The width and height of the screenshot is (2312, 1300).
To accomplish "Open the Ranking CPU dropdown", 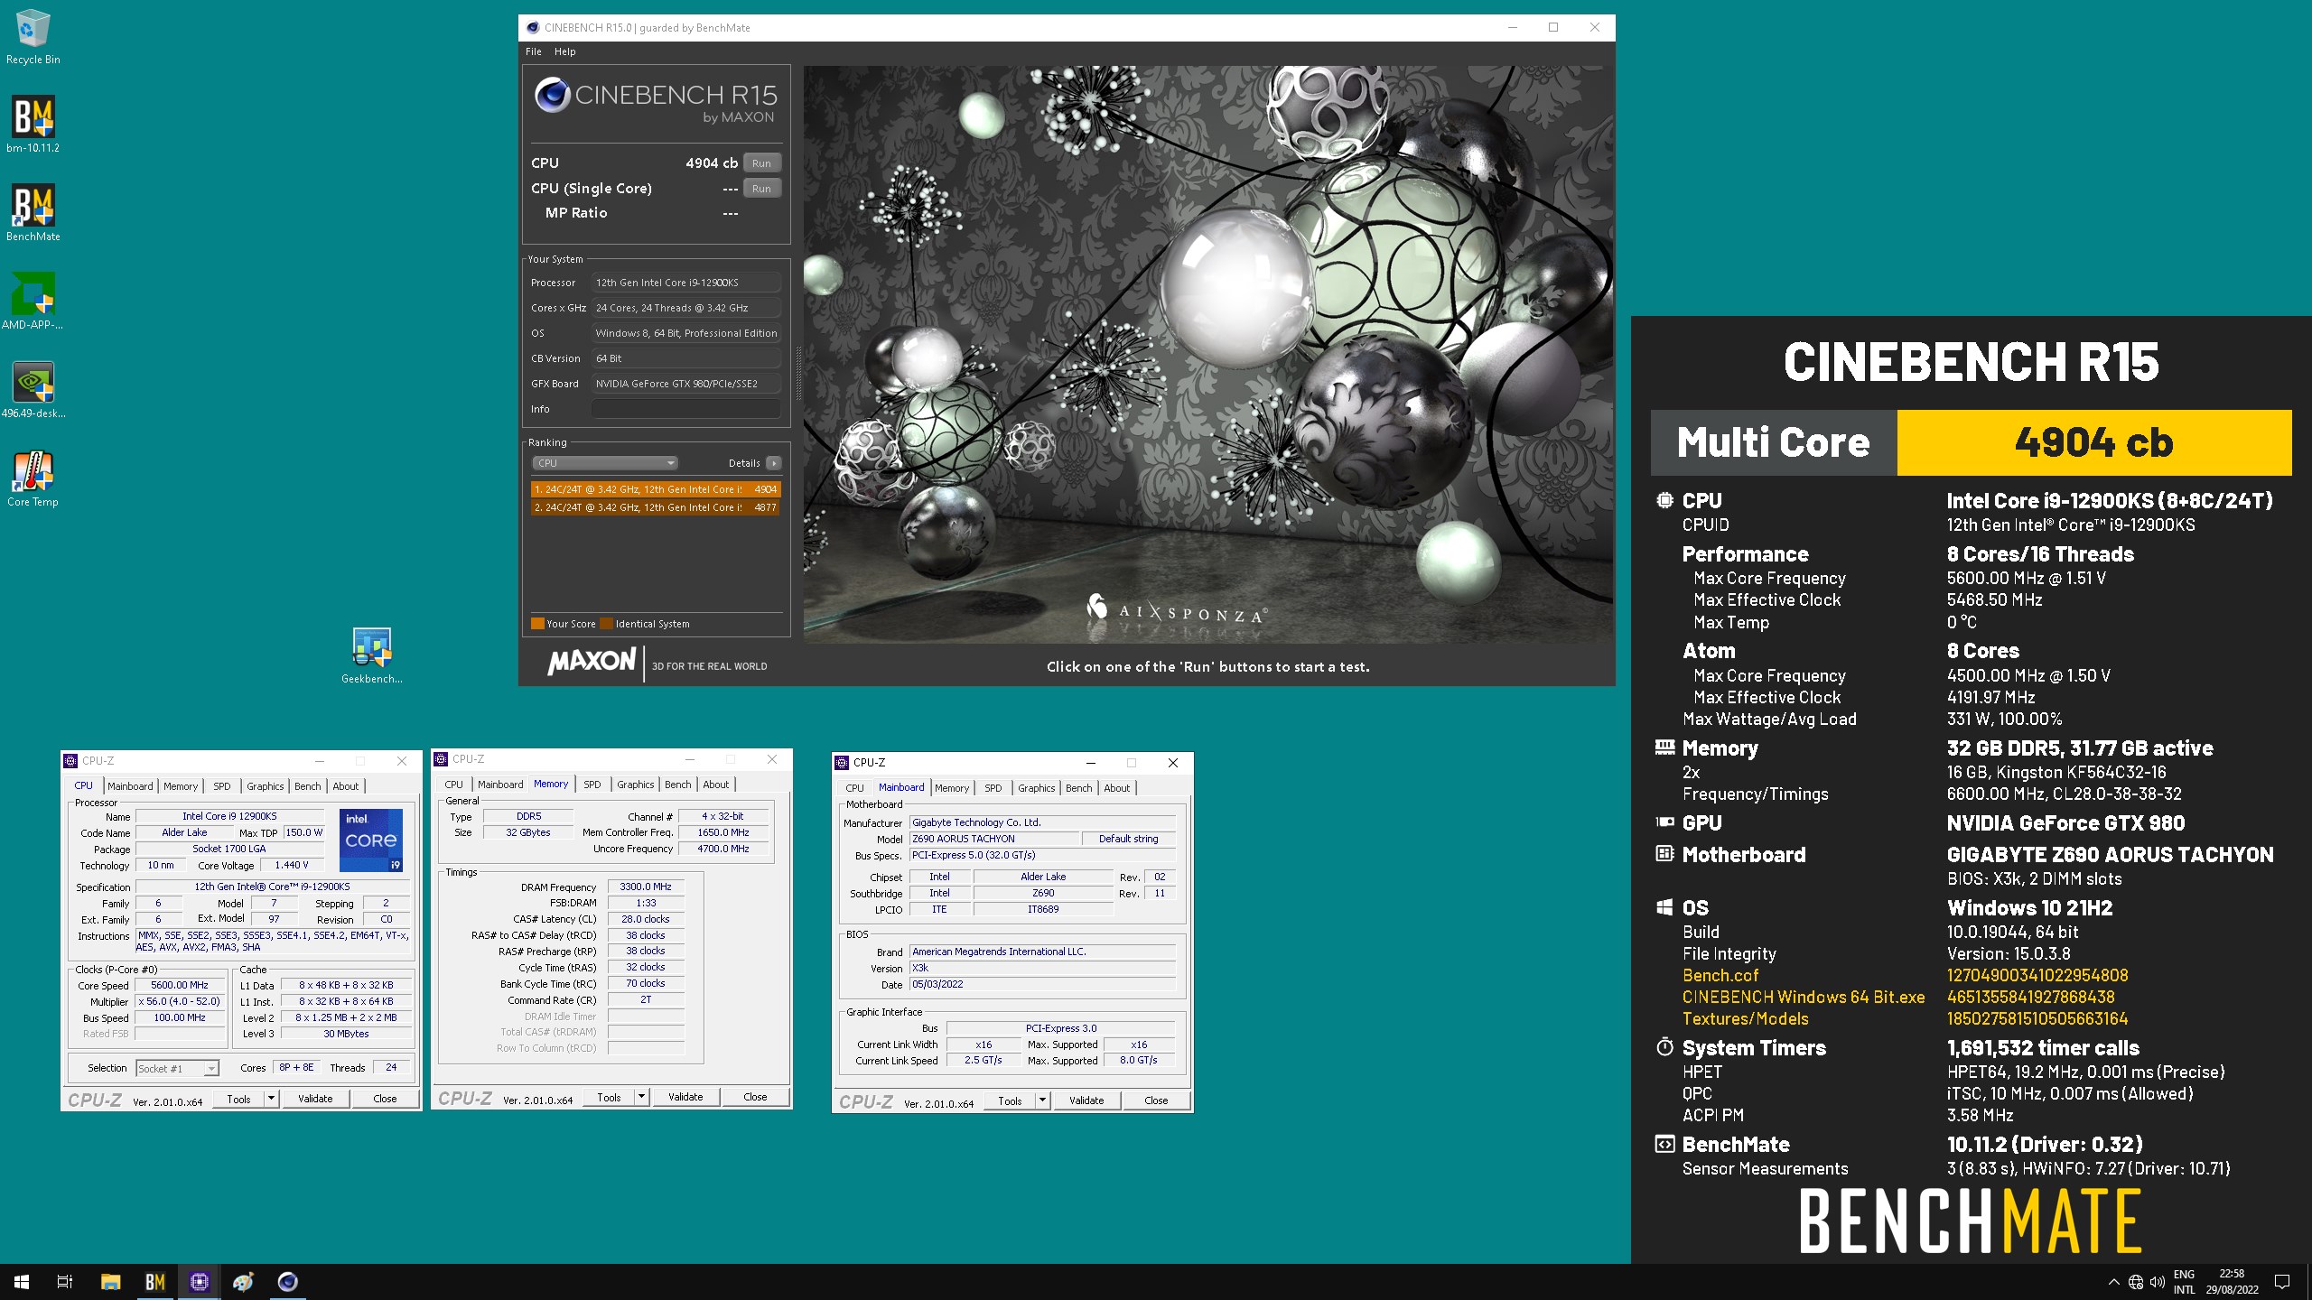I will 604,463.
